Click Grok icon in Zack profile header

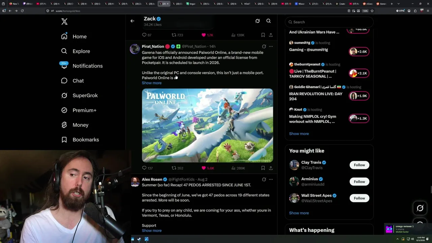coord(258,21)
